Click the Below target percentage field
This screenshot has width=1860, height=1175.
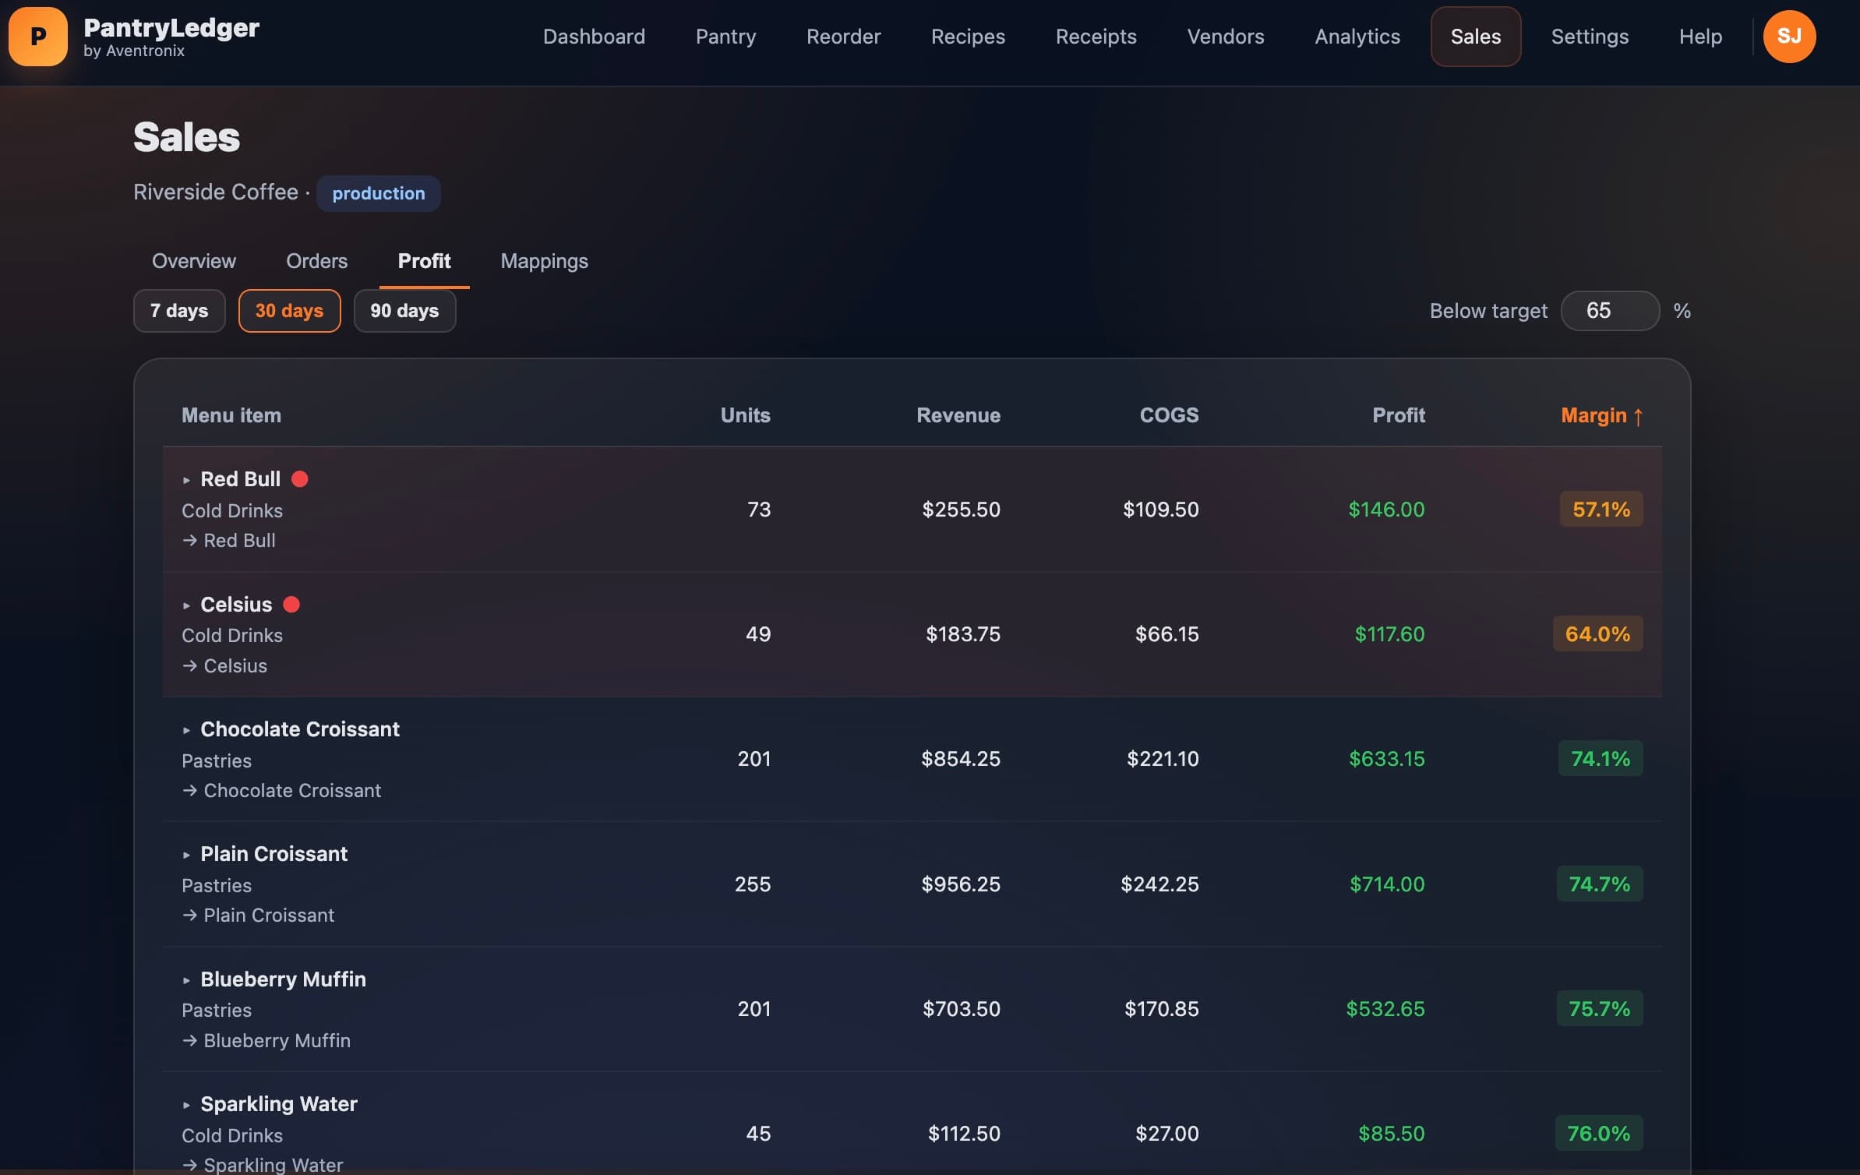click(1610, 311)
